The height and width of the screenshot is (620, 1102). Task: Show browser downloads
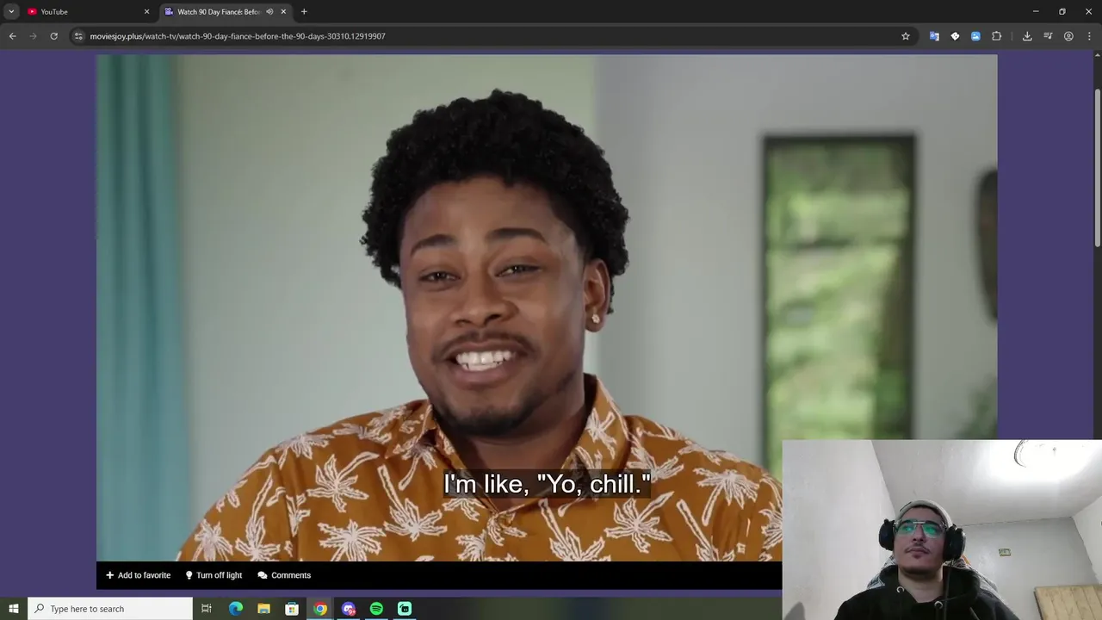coord(1027,36)
